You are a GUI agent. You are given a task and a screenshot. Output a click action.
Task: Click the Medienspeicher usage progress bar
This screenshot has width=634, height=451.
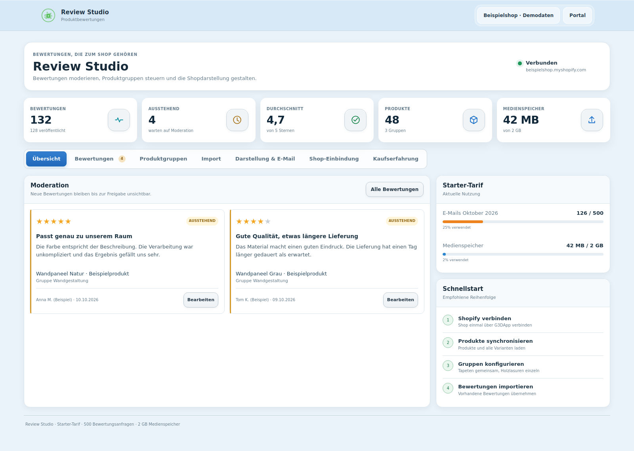pos(523,254)
